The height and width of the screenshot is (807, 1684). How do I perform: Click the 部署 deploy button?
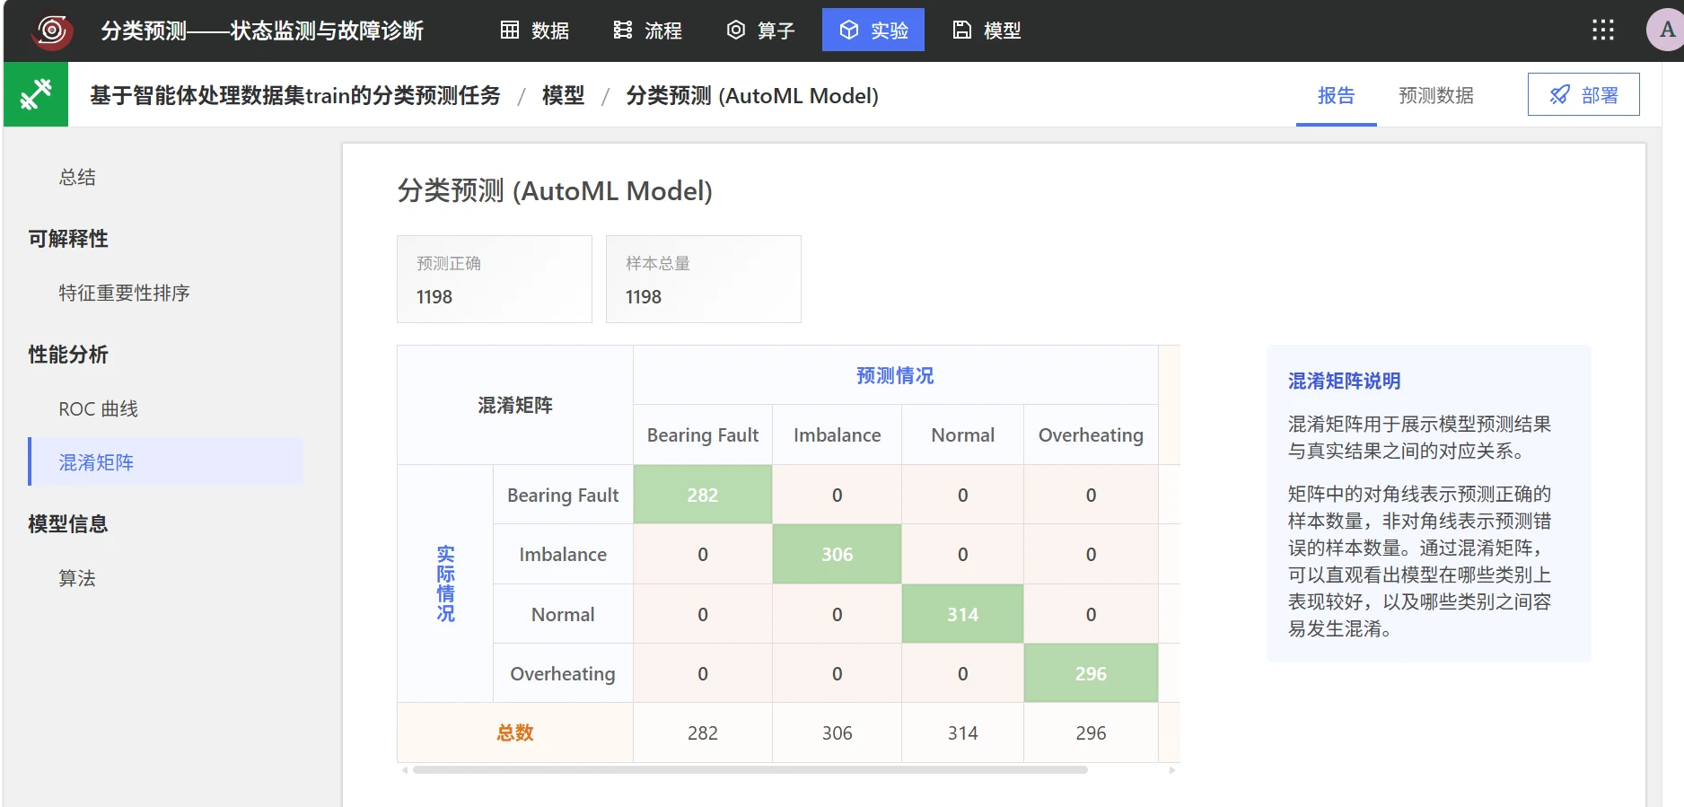tap(1583, 94)
